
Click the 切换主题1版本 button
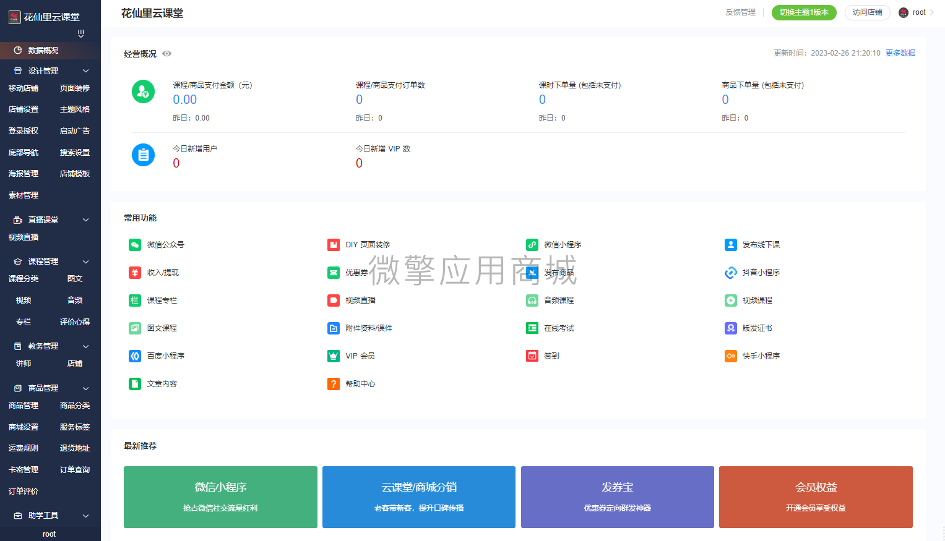[804, 12]
